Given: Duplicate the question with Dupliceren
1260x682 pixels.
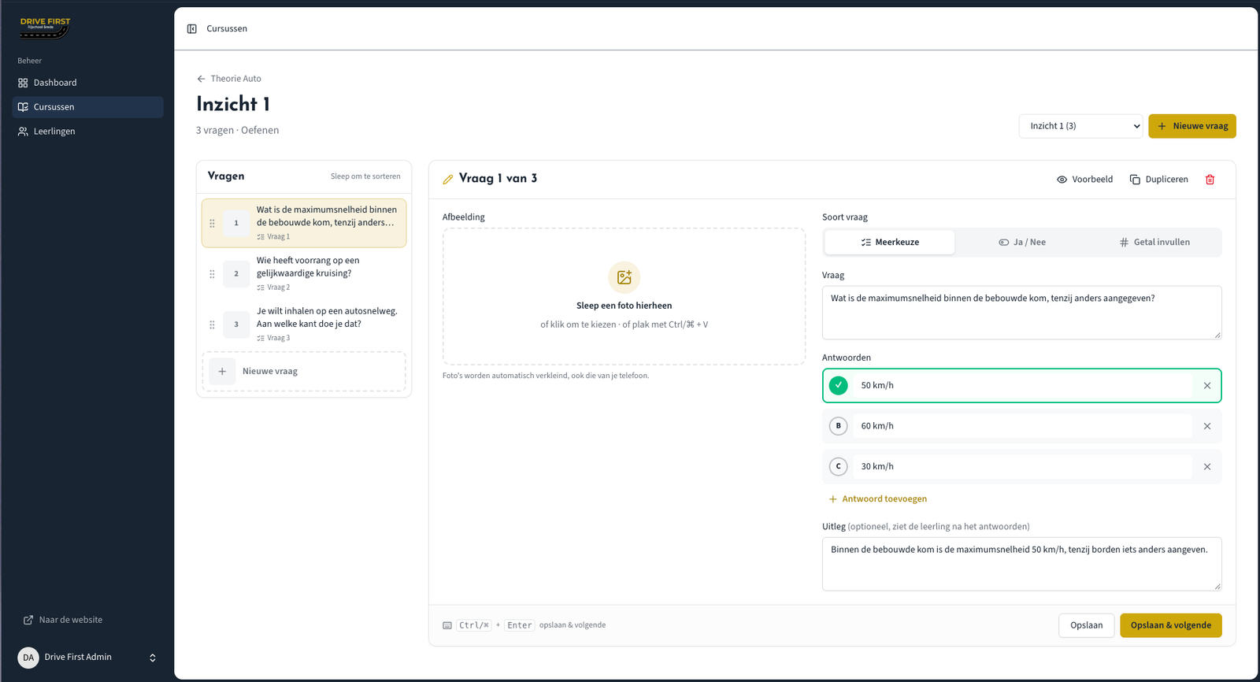Looking at the screenshot, I should coord(1159,180).
